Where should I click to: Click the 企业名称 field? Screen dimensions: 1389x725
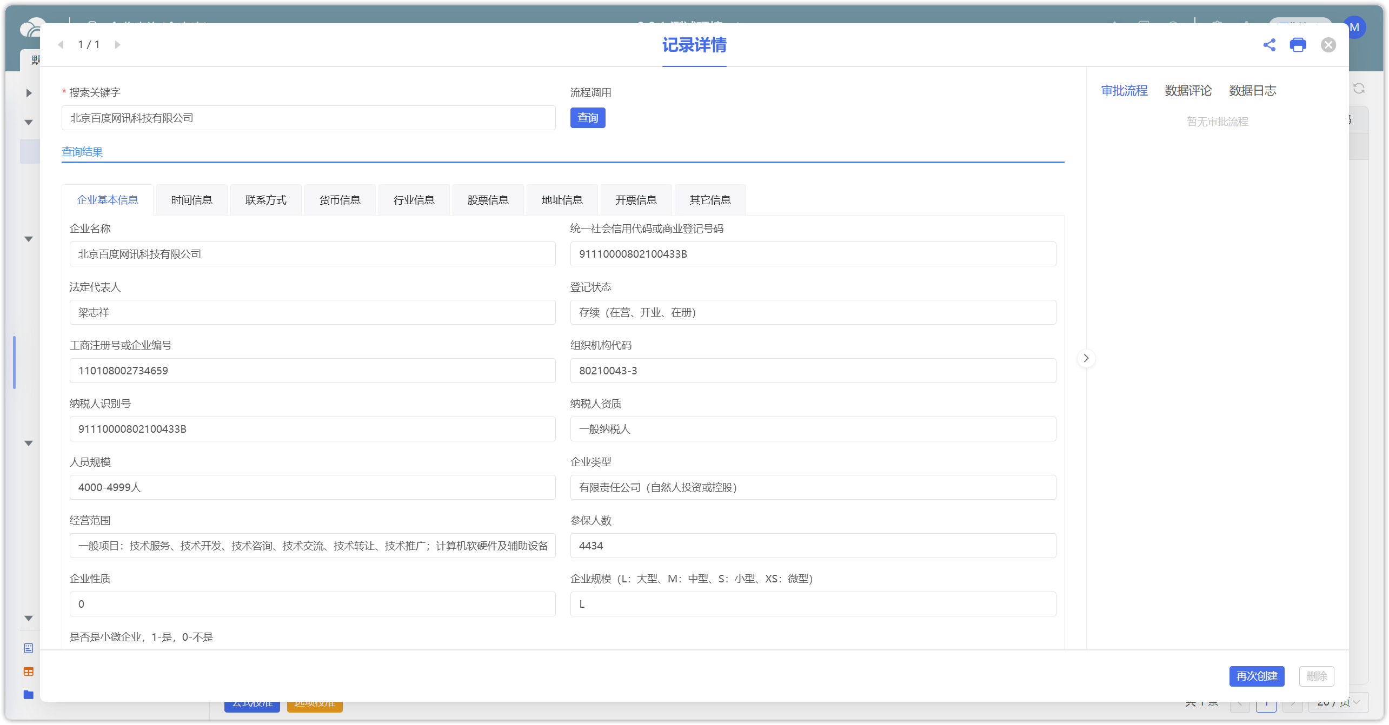coord(312,254)
